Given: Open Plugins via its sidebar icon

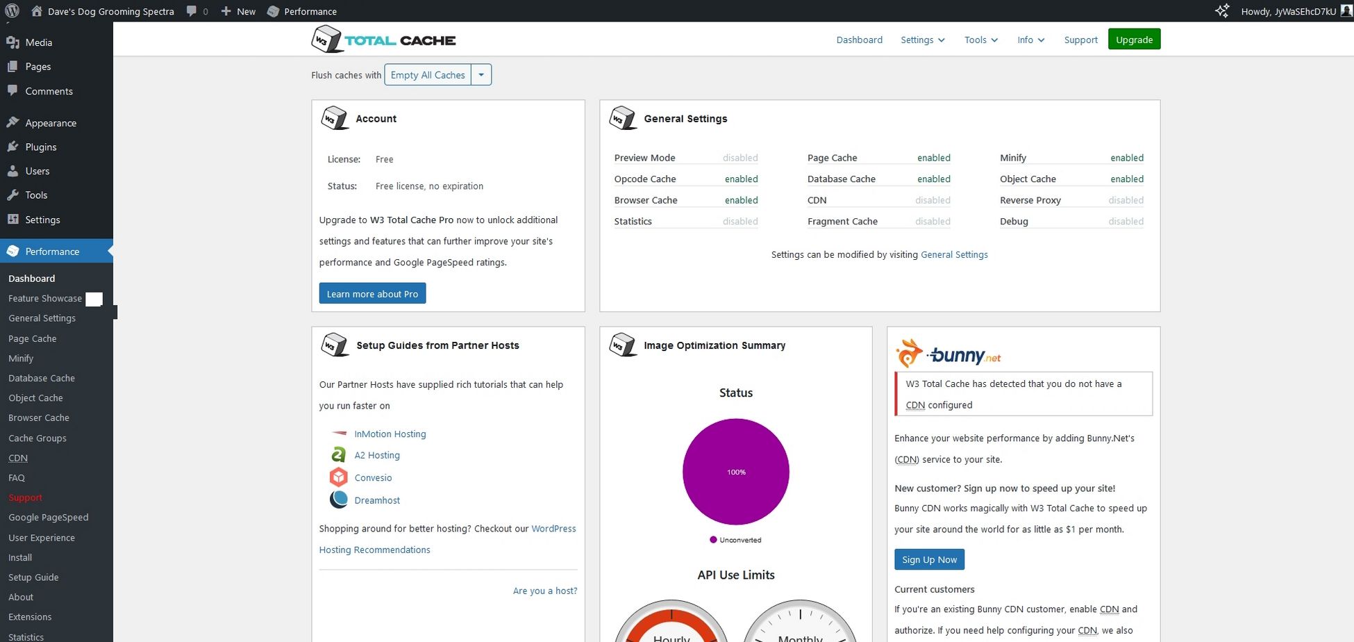Looking at the screenshot, I should click(x=12, y=147).
